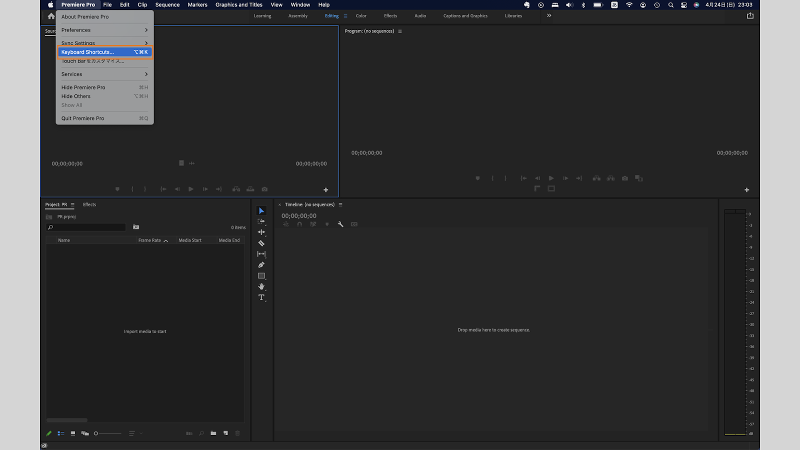Select the Pen tool

click(x=261, y=265)
